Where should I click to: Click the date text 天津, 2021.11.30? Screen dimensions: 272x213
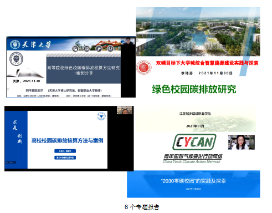pos(26,81)
